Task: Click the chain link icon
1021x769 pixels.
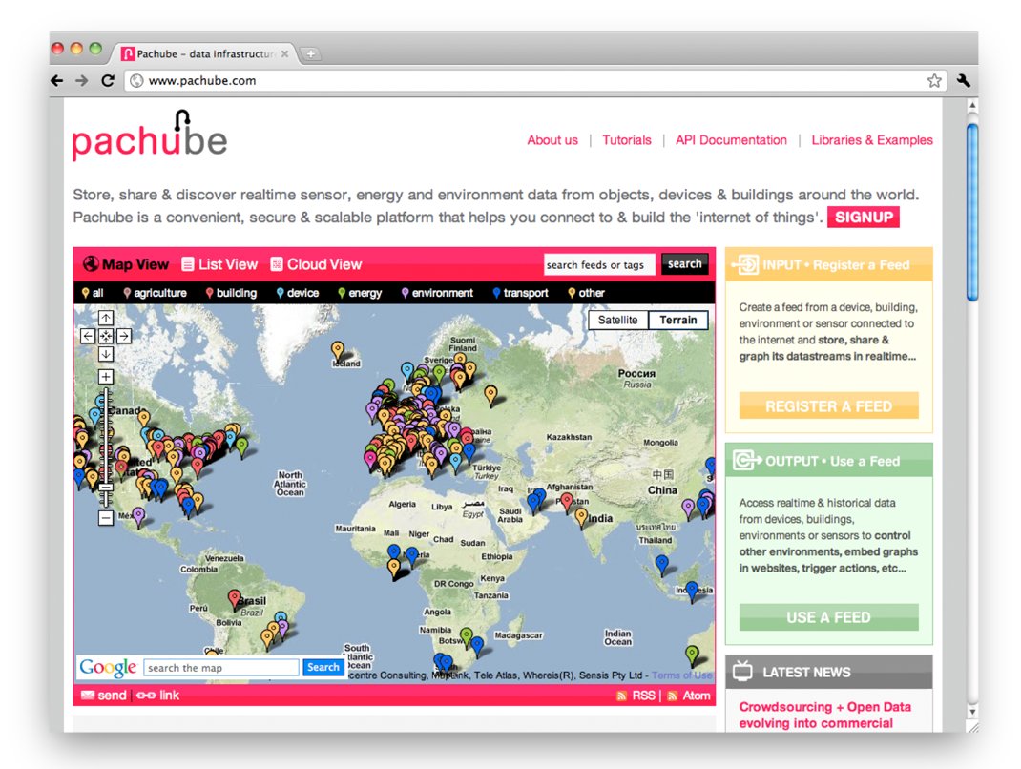Action: click(x=146, y=696)
